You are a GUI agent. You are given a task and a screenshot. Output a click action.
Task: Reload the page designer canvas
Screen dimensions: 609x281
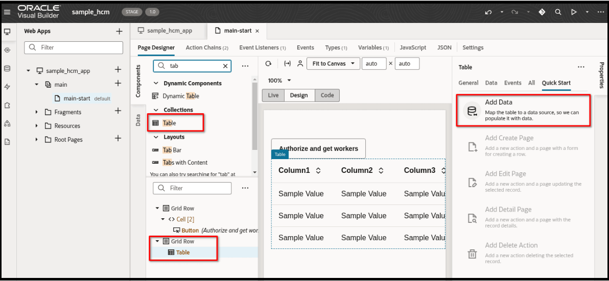(x=268, y=64)
